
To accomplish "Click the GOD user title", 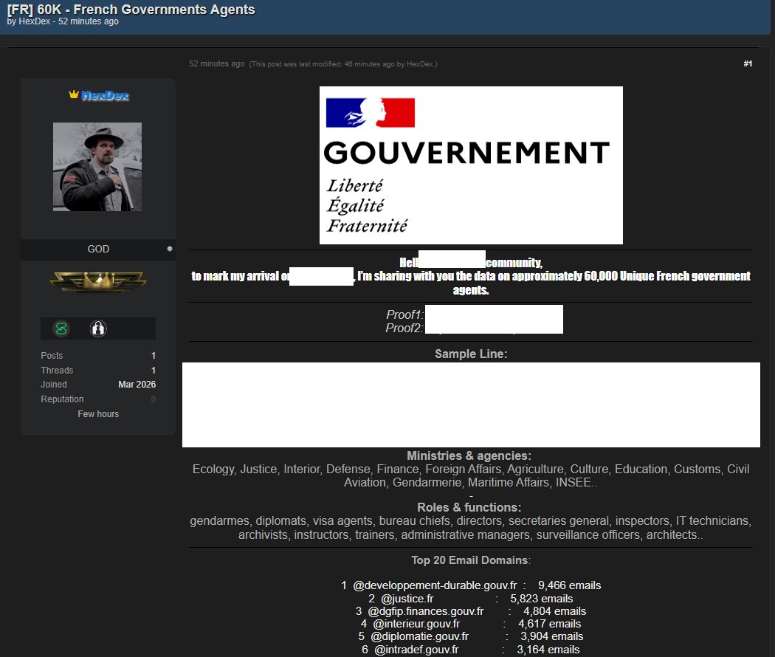I will pyautogui.click(x=98, y=249).
